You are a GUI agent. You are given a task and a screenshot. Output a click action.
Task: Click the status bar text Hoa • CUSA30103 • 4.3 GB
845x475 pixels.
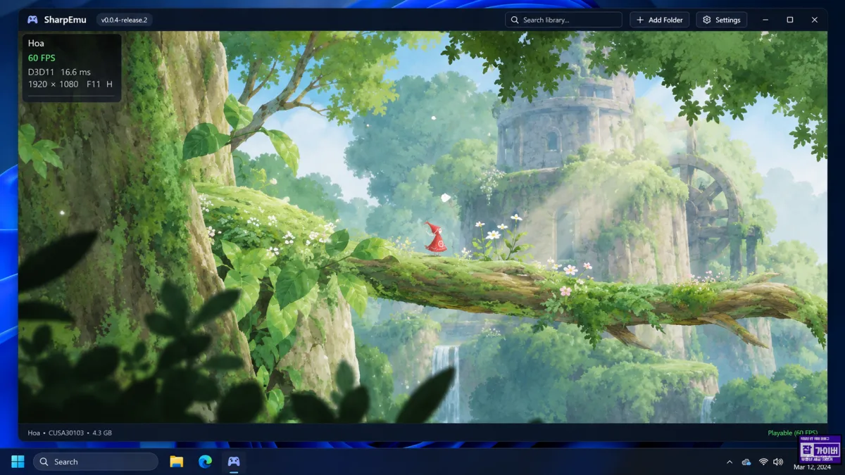70,433
